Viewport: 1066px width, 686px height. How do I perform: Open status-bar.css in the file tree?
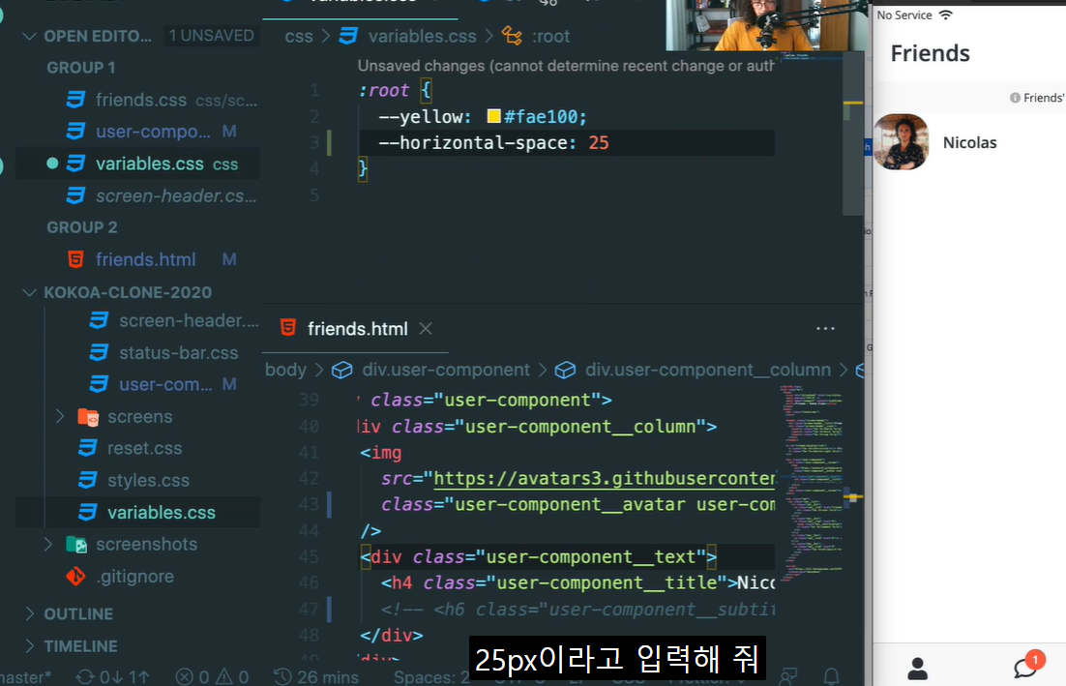click(178, 353)
